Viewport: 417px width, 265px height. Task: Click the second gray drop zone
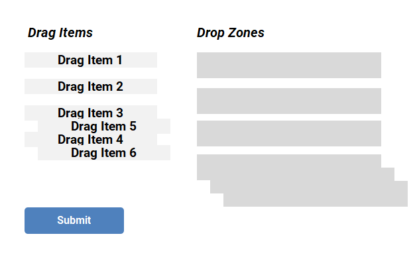289,101
